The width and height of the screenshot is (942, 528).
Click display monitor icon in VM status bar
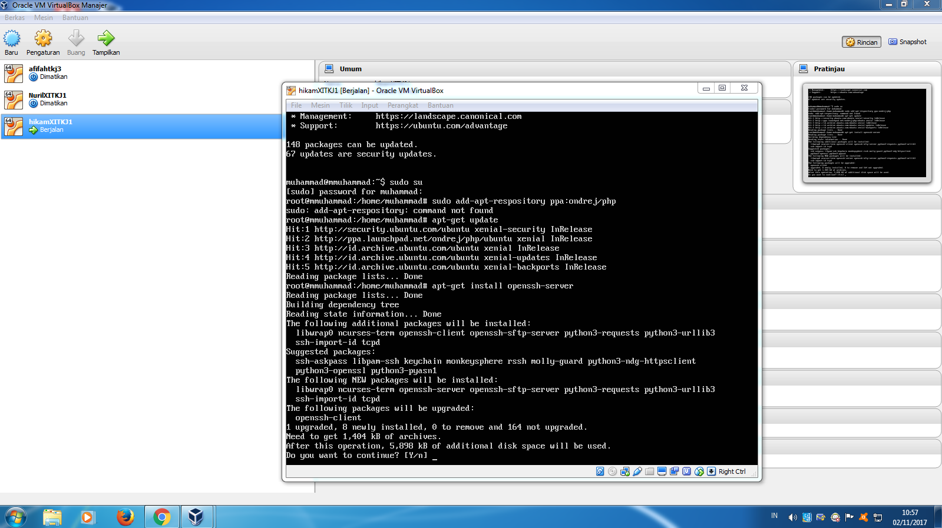coord(662,471)
